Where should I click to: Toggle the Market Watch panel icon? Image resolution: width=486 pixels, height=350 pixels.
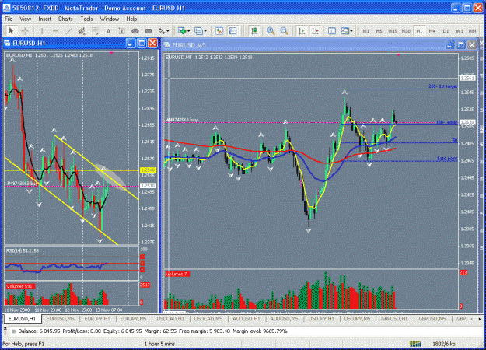(x=219, y=30)
